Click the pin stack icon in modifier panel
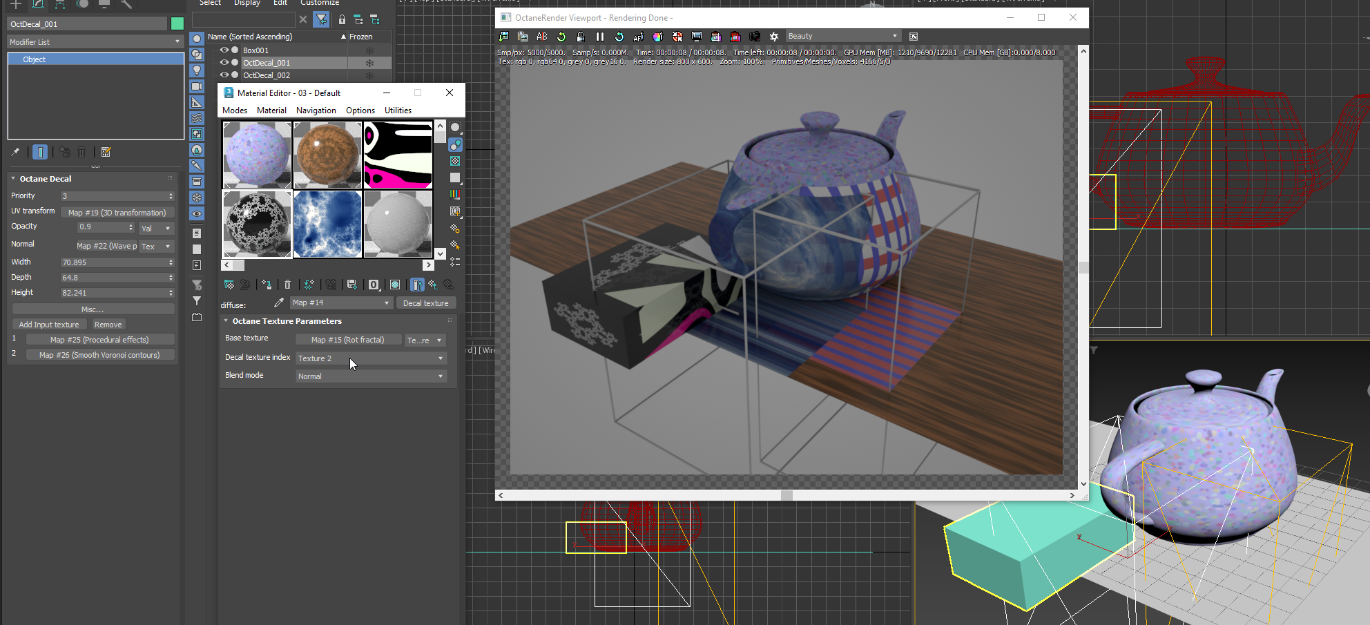Screen dimensions: 1370x625 pos(15,152)
